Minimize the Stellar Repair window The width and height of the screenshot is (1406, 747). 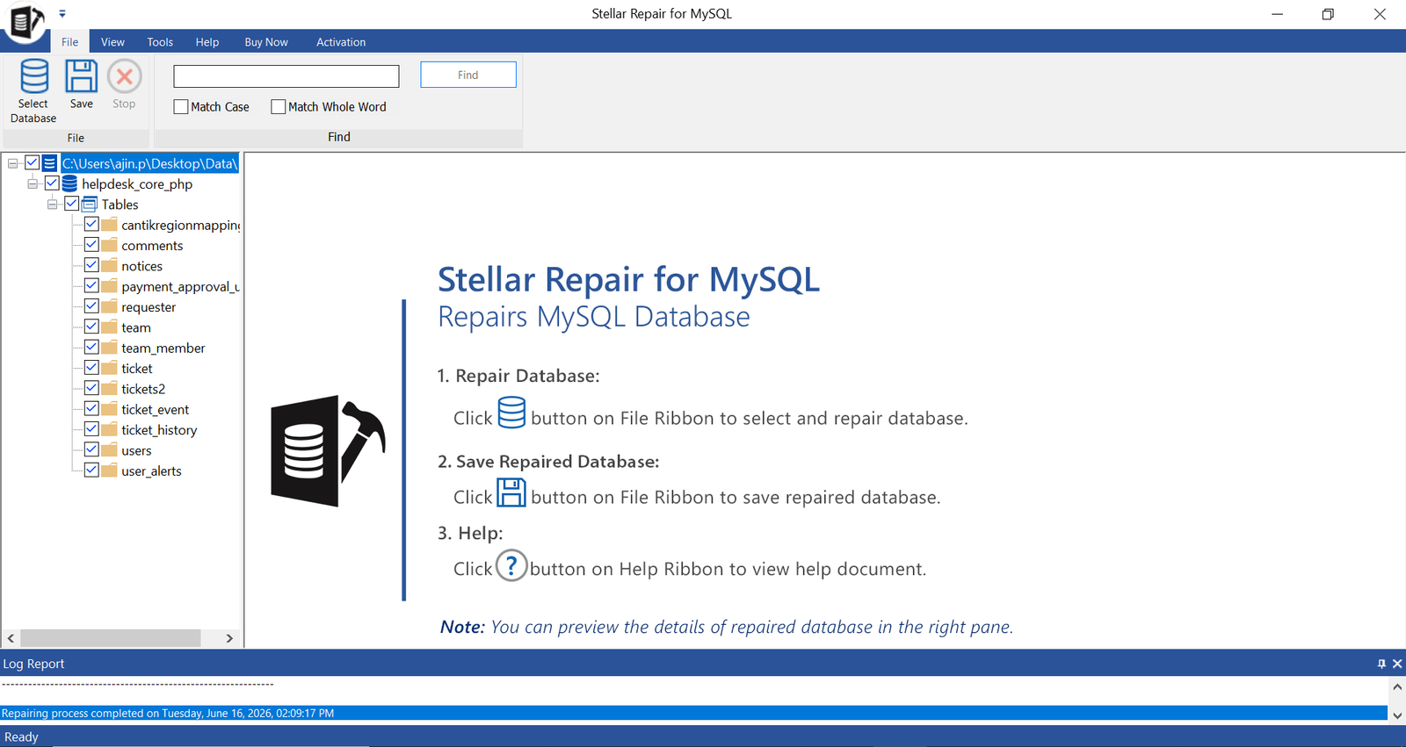coord(1278,14)
